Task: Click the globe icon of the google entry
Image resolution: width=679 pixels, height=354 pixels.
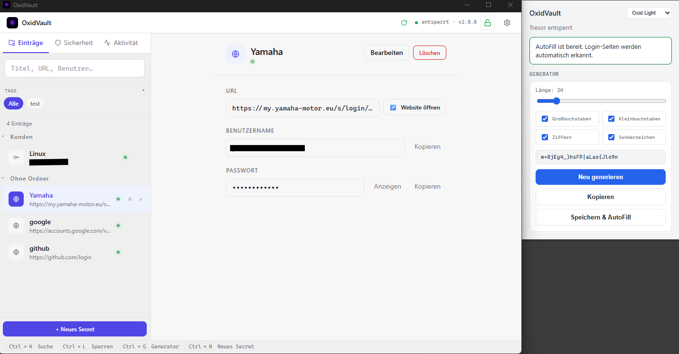Action: pos(16,226)
